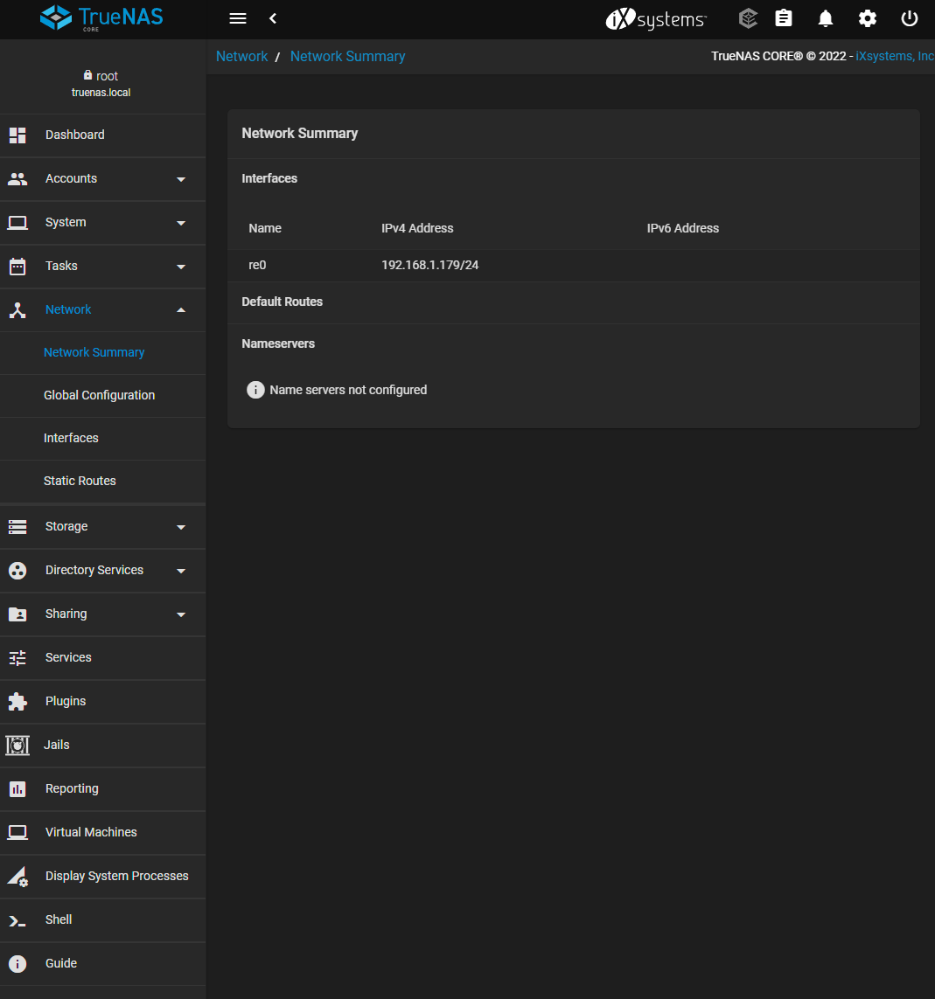Expand the Accounts menu arrow
This screenshot has width=935, height=999.
(x=181, y=180)
